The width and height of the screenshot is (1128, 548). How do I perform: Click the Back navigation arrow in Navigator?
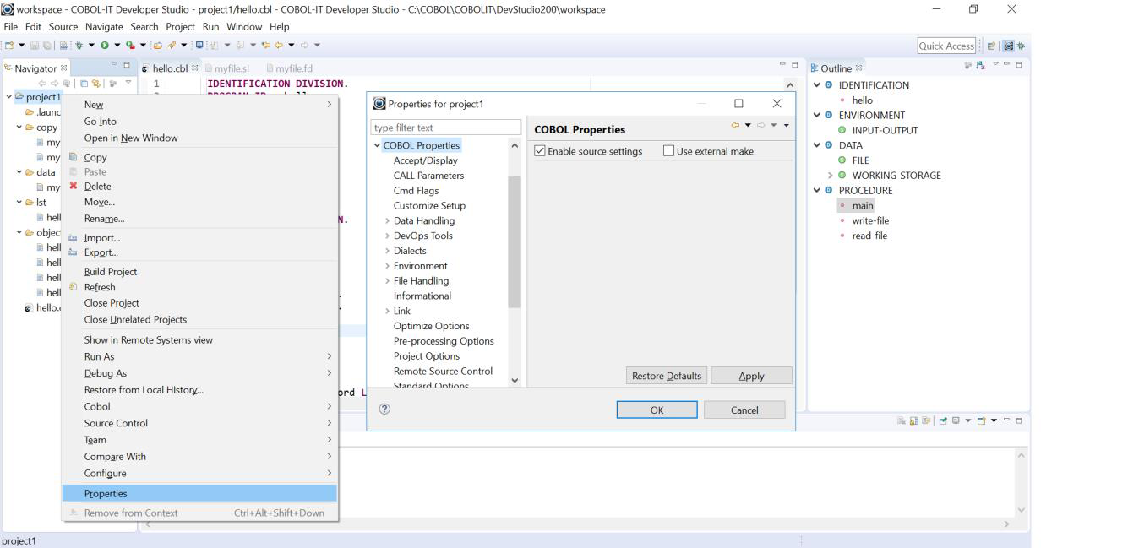pos(44,81)
